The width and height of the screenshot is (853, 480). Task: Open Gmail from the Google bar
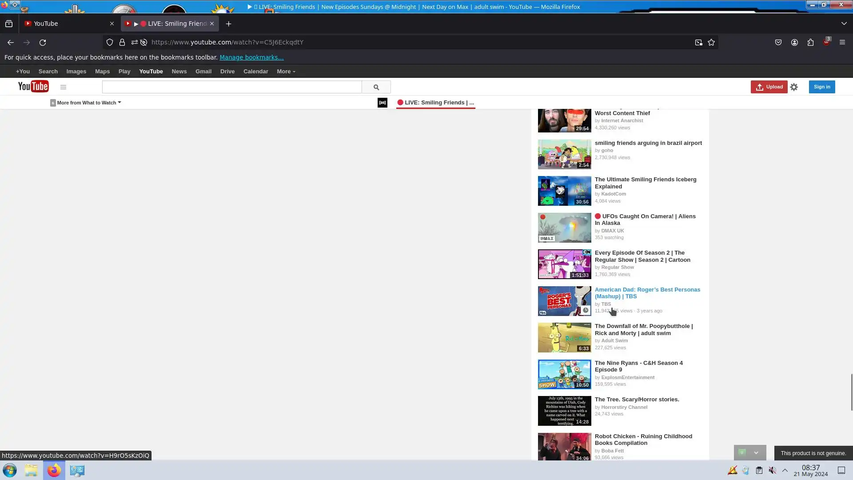pyautogui.click(x=203, y=72)
